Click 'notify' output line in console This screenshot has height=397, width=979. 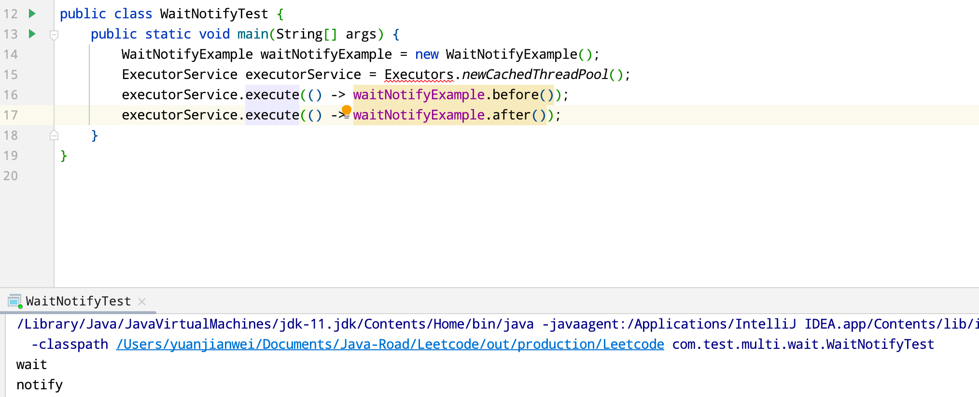40,385
